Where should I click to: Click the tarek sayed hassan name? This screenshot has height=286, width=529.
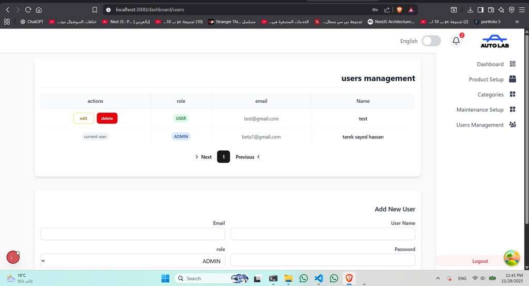pyautogui.click(x=363, y=137)
